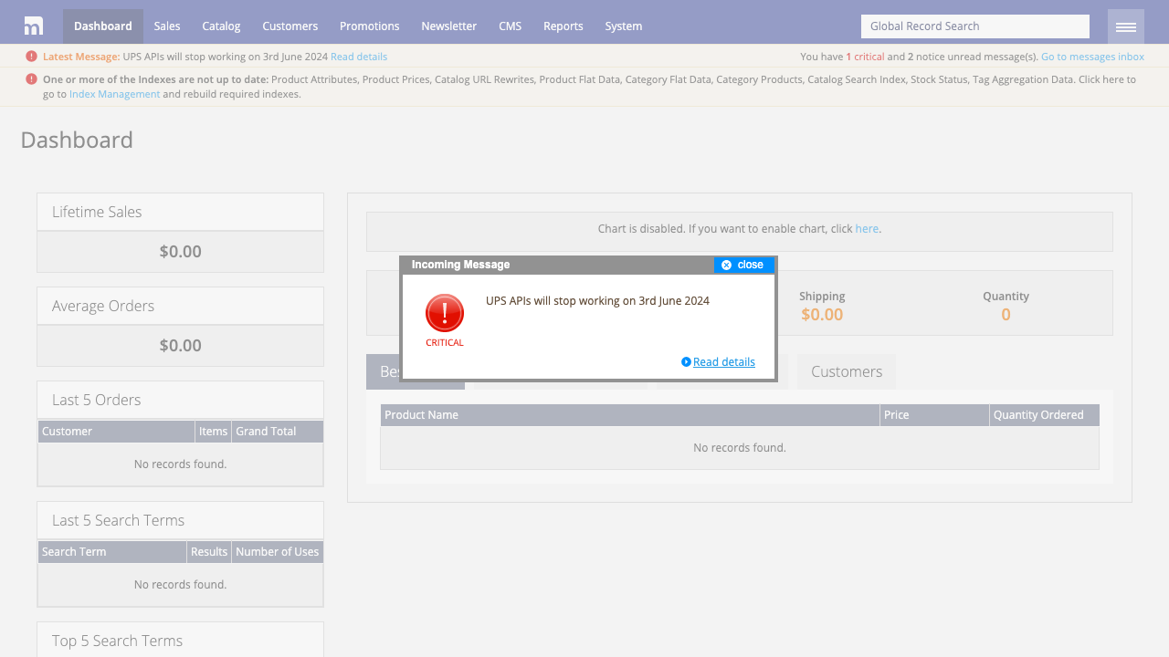Click the Search Term column header

pos(112,552)
